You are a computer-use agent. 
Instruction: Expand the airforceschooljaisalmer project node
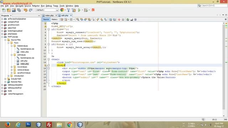point(2,19)
